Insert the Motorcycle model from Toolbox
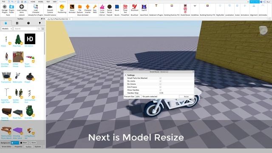Viewport: 272px width, 153px height. pyautogui.click(x=17, y=76)
